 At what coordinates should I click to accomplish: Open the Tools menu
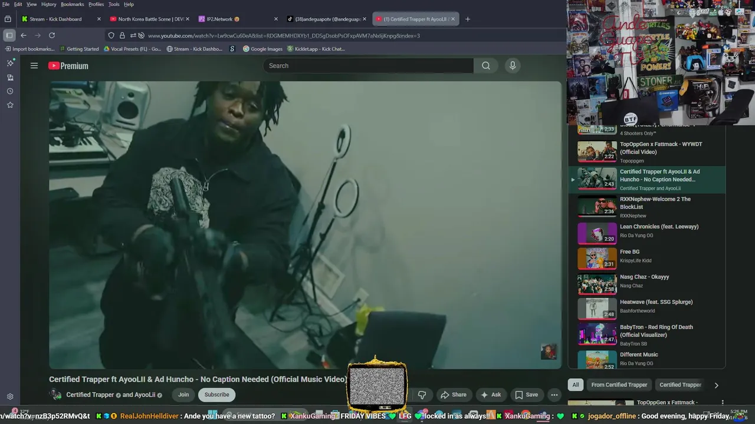114,4
